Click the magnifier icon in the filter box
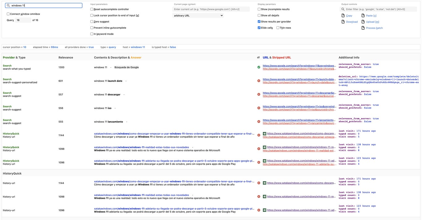422x220 pixels. pos(343,9)
